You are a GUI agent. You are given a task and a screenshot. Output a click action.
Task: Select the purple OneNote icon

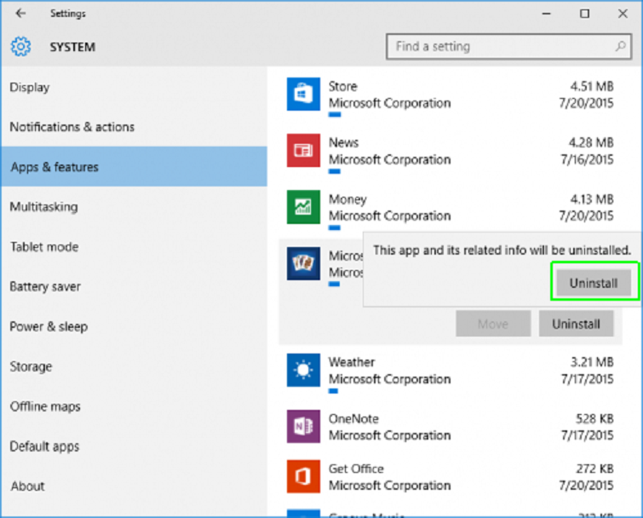[x=303, y=427]
